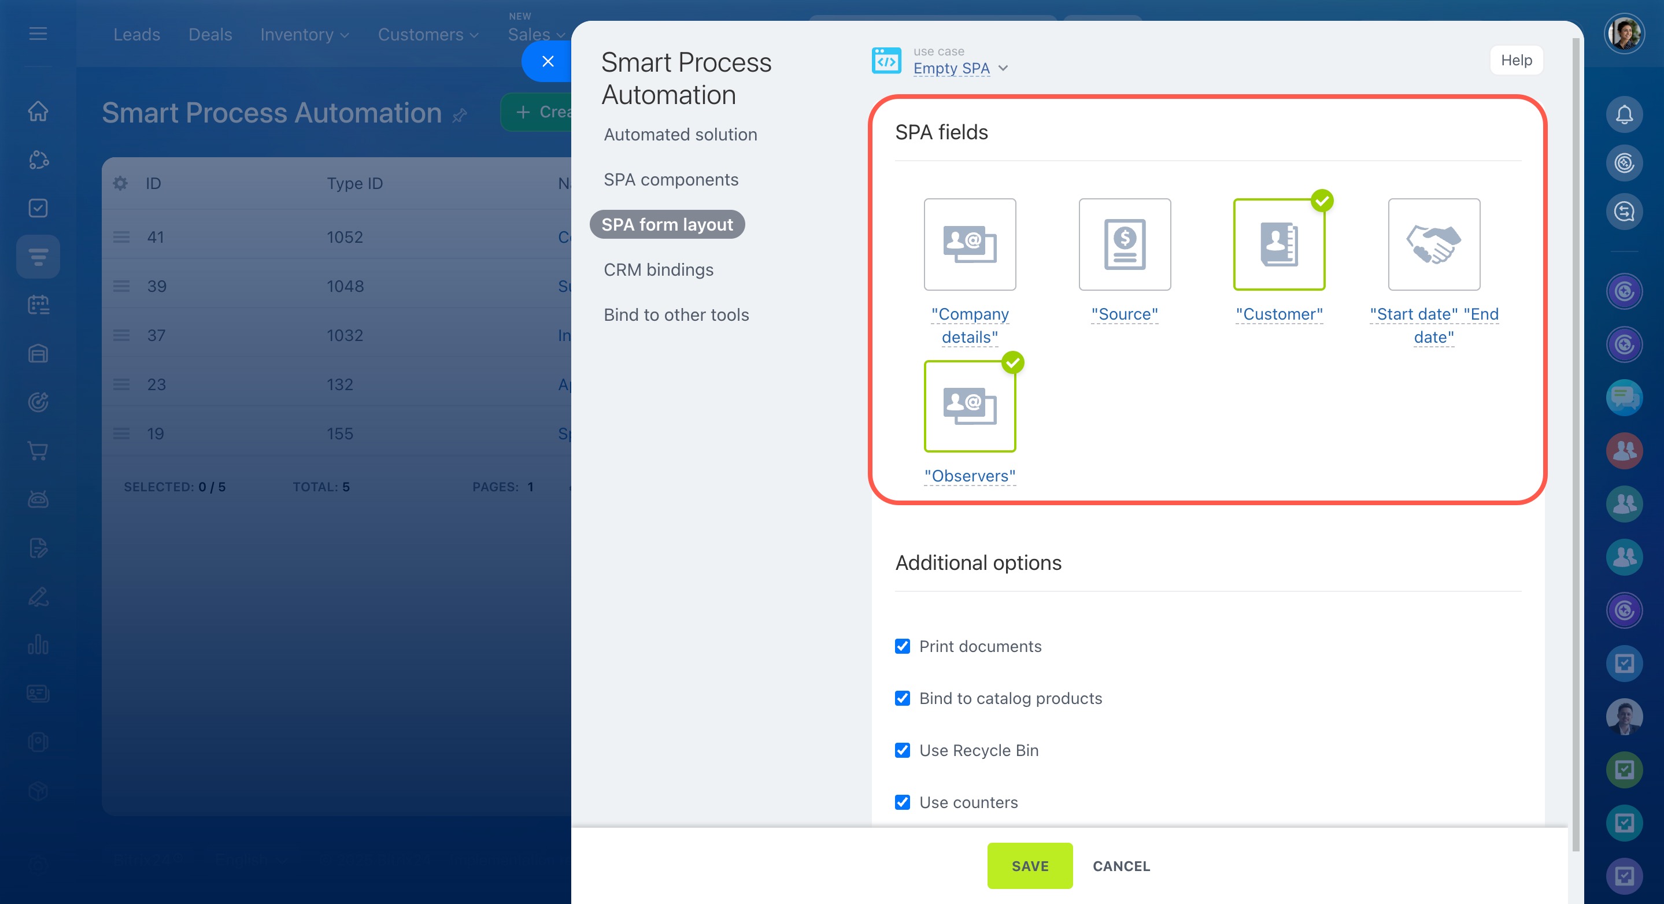The height and width of the screenshot is (904, 1664).
Task: Open the notifications bell icon
Action: click(1624, 115)
